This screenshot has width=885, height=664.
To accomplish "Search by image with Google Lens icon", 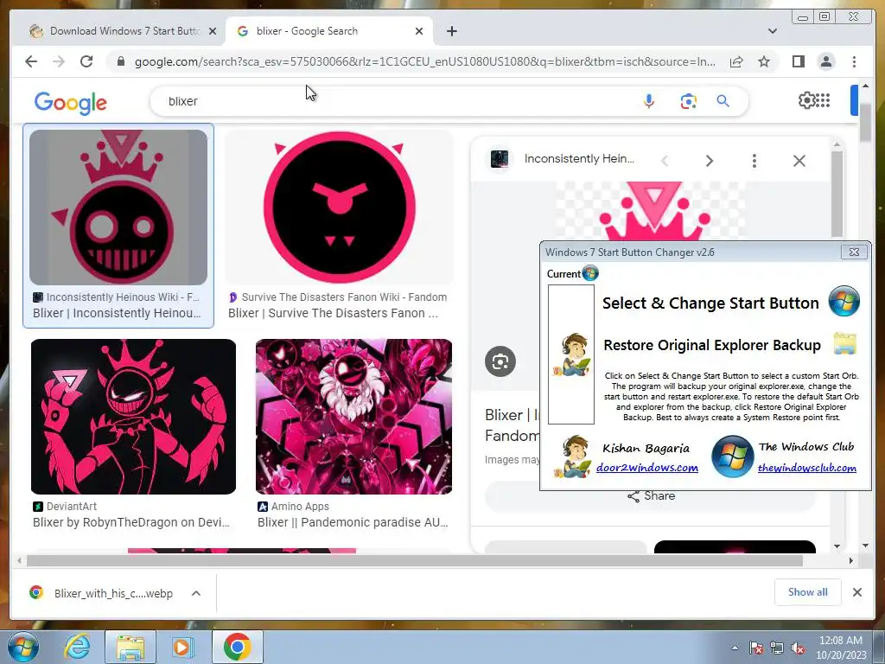I will (x=688, y=101).
